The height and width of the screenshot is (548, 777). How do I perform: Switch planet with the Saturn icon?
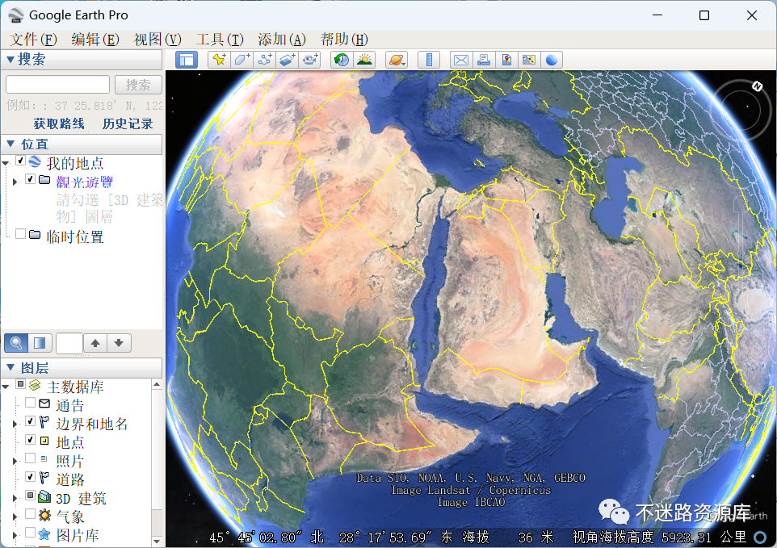(397, 60)
